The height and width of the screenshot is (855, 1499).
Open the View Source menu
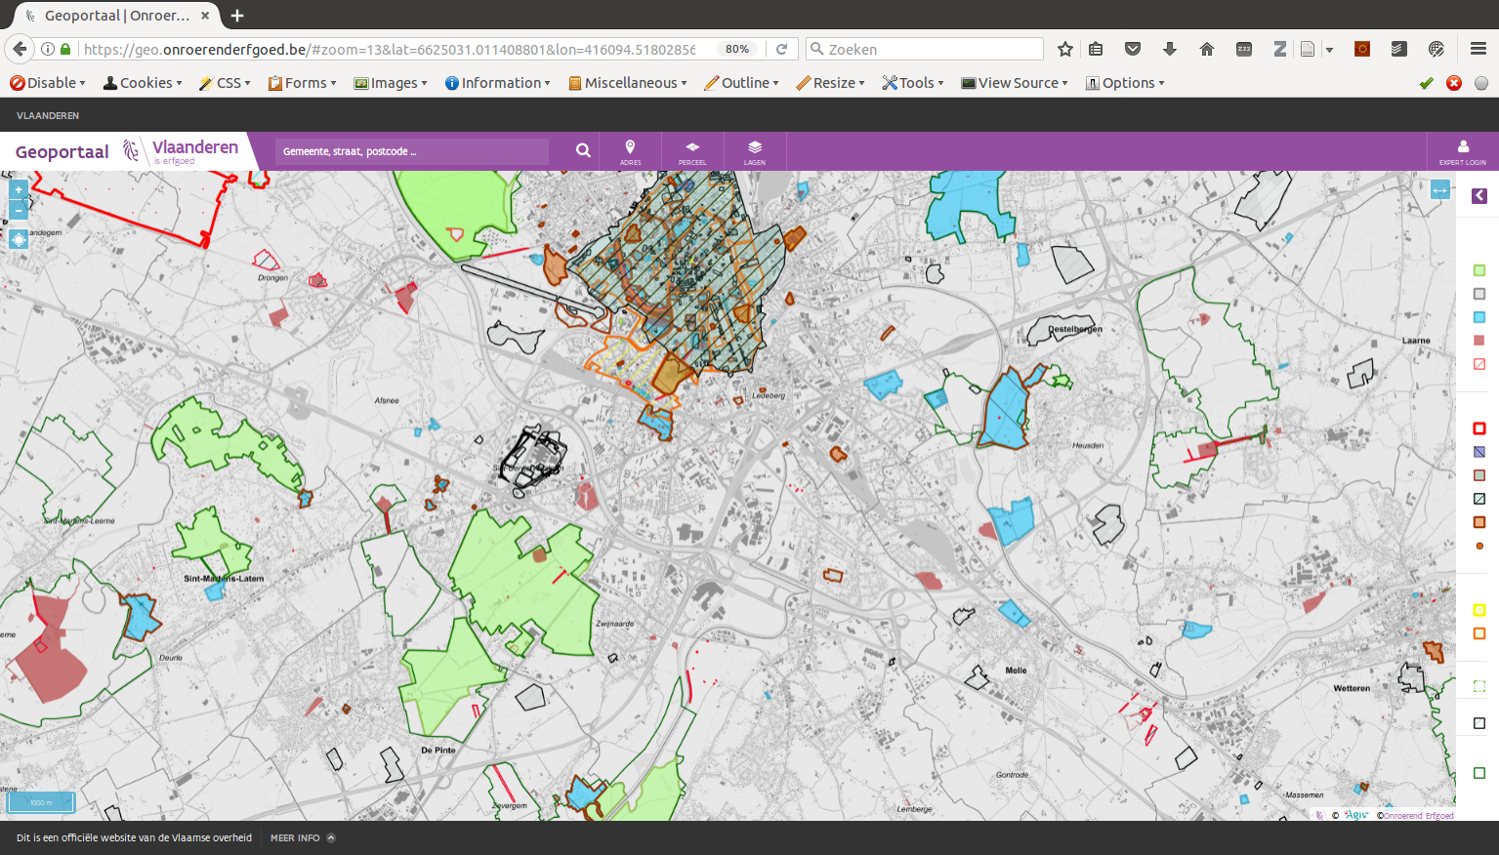(x=1015, y=83)
